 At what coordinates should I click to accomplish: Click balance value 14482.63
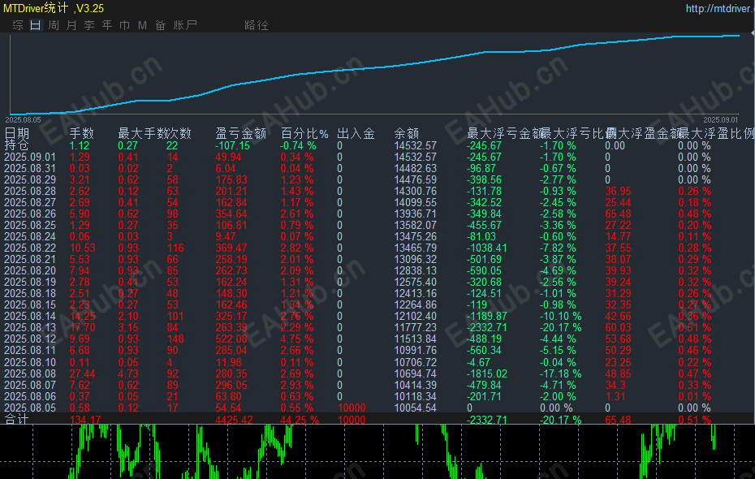(415, 169)
